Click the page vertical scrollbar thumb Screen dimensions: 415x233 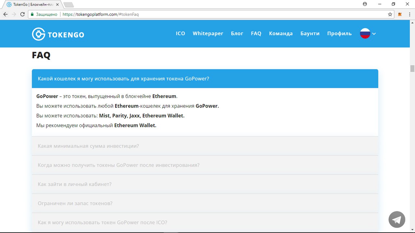click(412, 68)
